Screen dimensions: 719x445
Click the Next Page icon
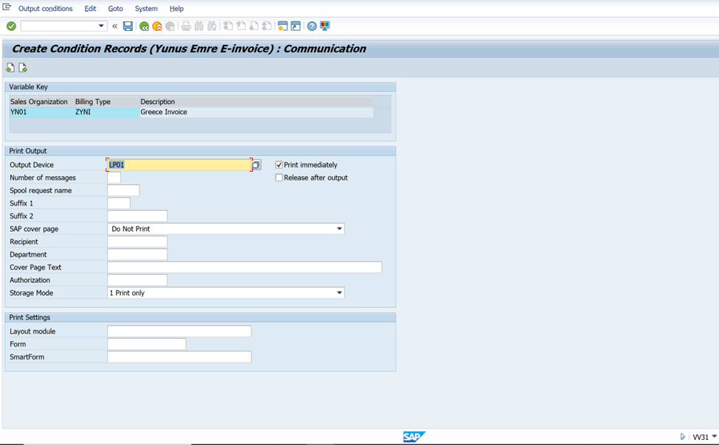tap(254, 26)
